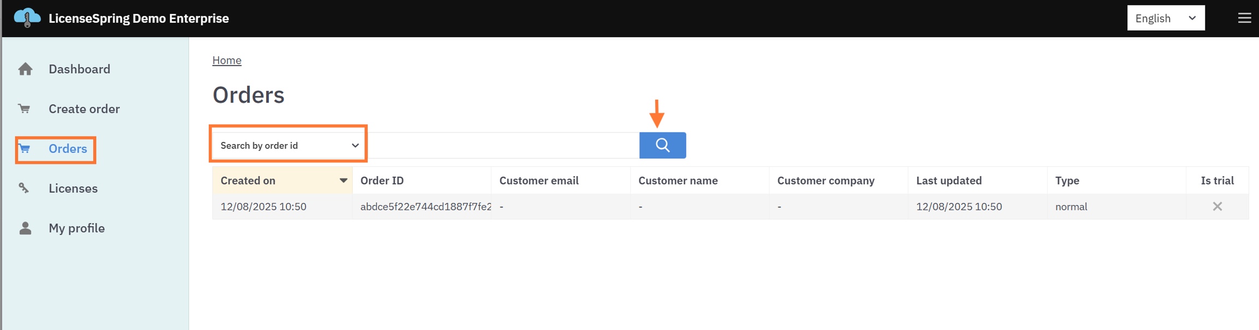Focus the order search text field
The image size is (1259, 330).
(x=503, y=146)
